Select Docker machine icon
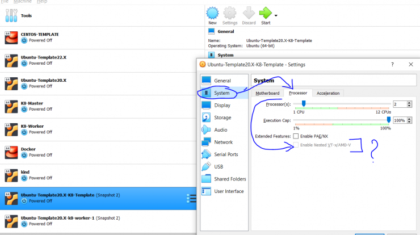This screenshot has height=235, width=420. click(11, 153)
